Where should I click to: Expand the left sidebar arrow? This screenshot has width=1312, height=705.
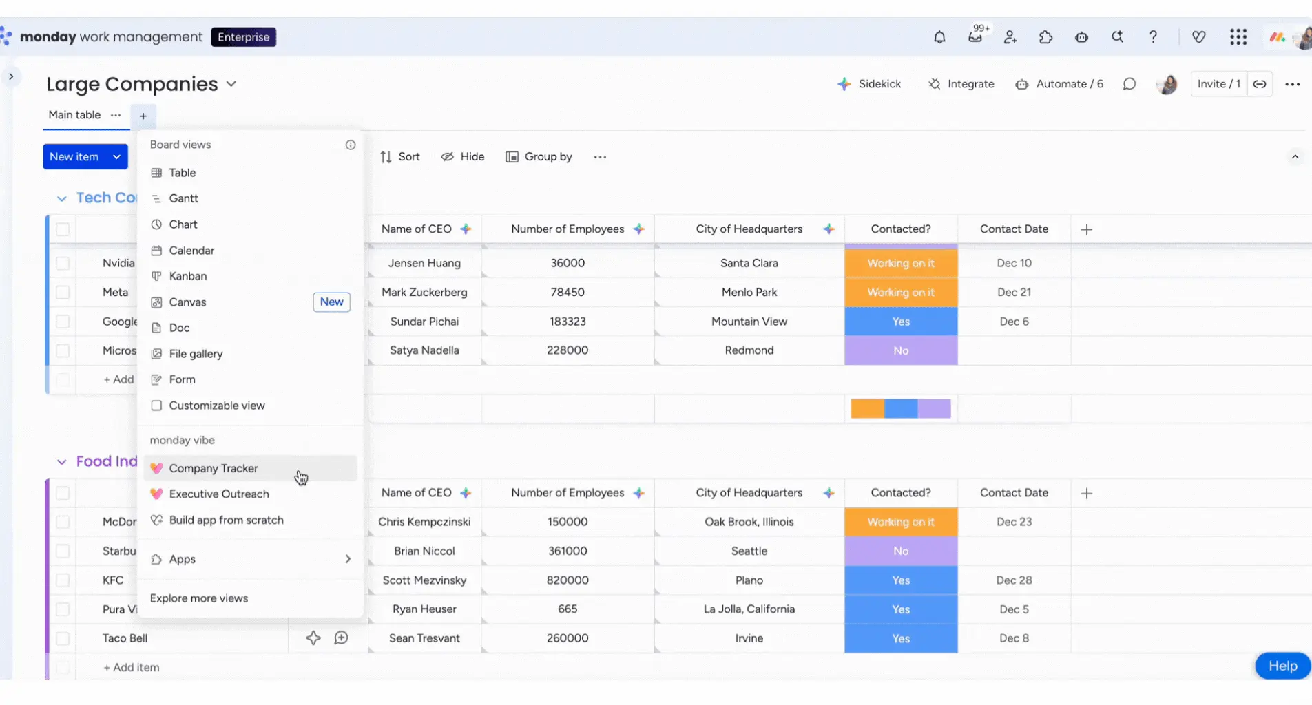pos(11,76)
